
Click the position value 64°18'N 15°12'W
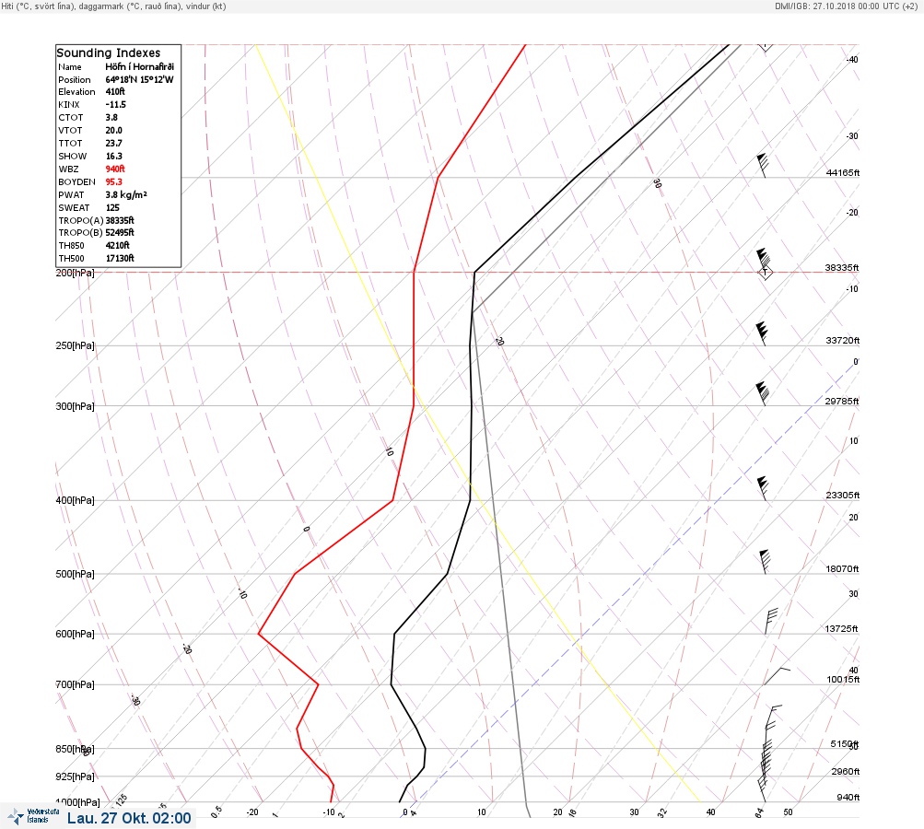[x=140, y=79]
